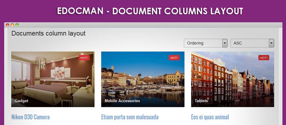The image size is (286, 125).
Task: Click the green maximize window button
Action: (x=17, y=25)
